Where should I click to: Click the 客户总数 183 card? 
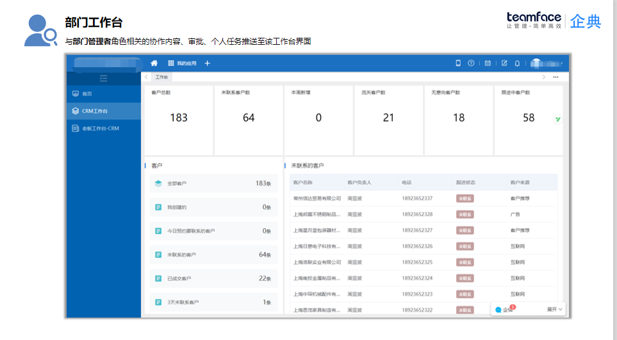tap(179, 120)
